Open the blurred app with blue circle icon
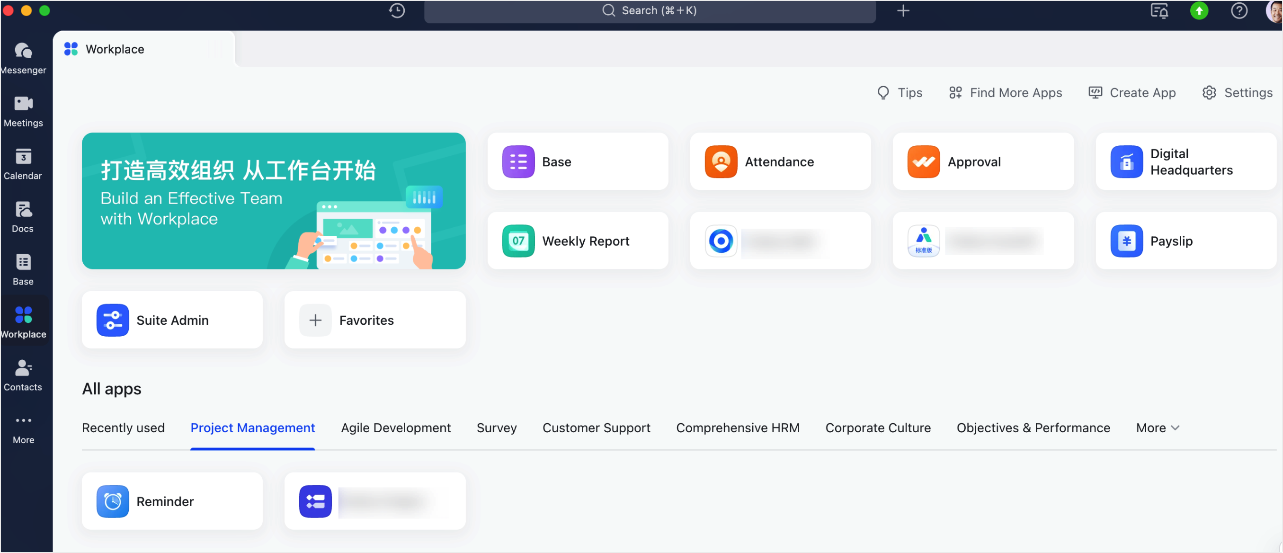Viewport: 1283px width, 553px height. 781,241
